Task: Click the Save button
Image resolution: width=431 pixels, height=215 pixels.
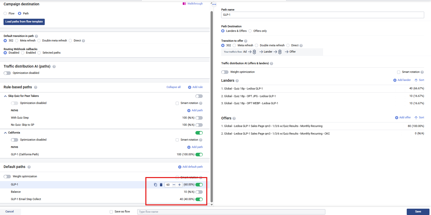Action: coord(418,212)
